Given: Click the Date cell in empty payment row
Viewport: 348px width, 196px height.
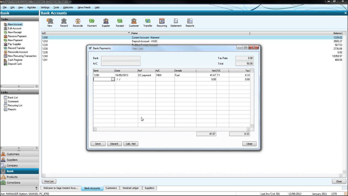Looking at the screenshot, I should coord(126,79).
